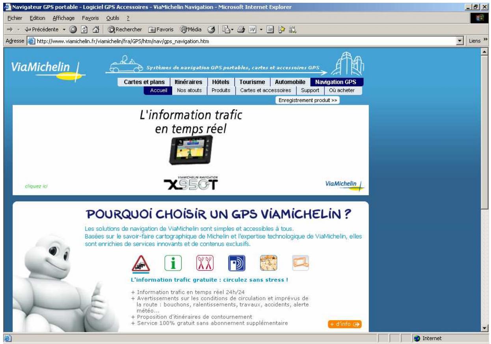Image resolution: width=491 pixels, height=344 pixels.
Task: Click the Accueil submenu item
Action: [x=159, y=90]
